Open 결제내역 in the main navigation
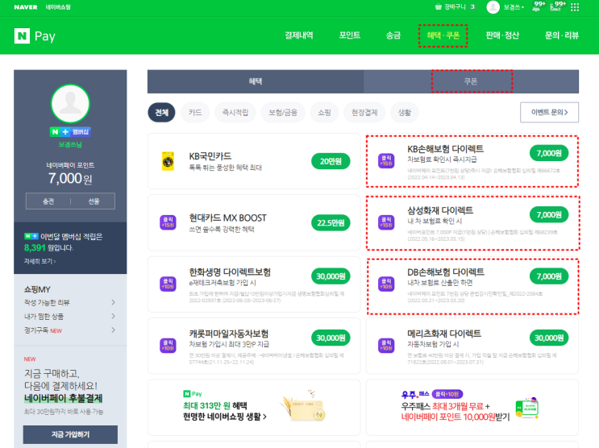This screenshot has height=448, width=599. [299, 35]
